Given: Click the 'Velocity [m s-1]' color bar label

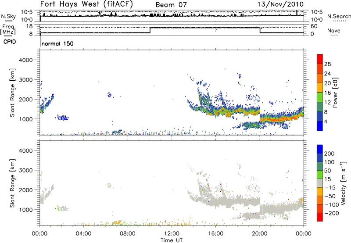Looking at the screenshot, I should tap(343, 183).
